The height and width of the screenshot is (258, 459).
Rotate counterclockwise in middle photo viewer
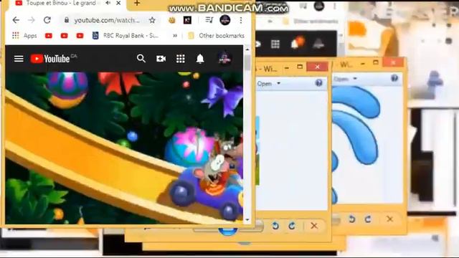click(x=275, y=226)
